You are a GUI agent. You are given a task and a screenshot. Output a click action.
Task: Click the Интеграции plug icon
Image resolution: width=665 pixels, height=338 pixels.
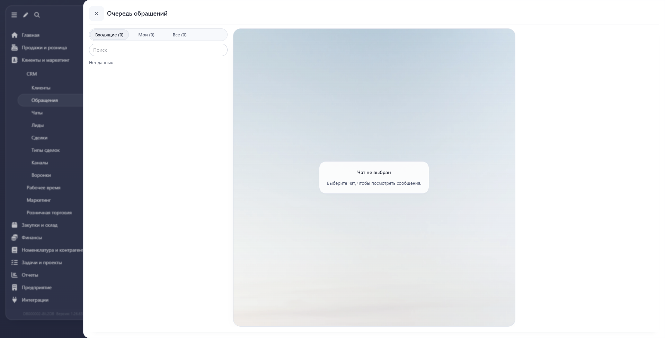click(x=15, y=300)
